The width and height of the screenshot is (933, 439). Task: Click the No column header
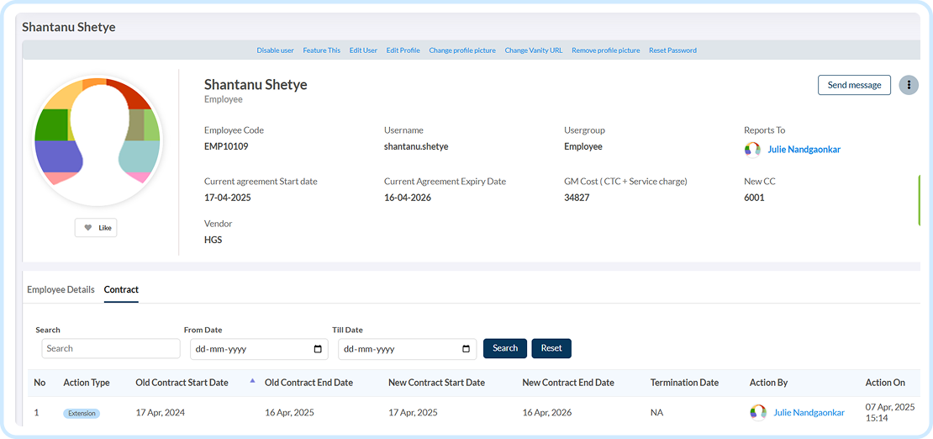click(x=40, y=383)
